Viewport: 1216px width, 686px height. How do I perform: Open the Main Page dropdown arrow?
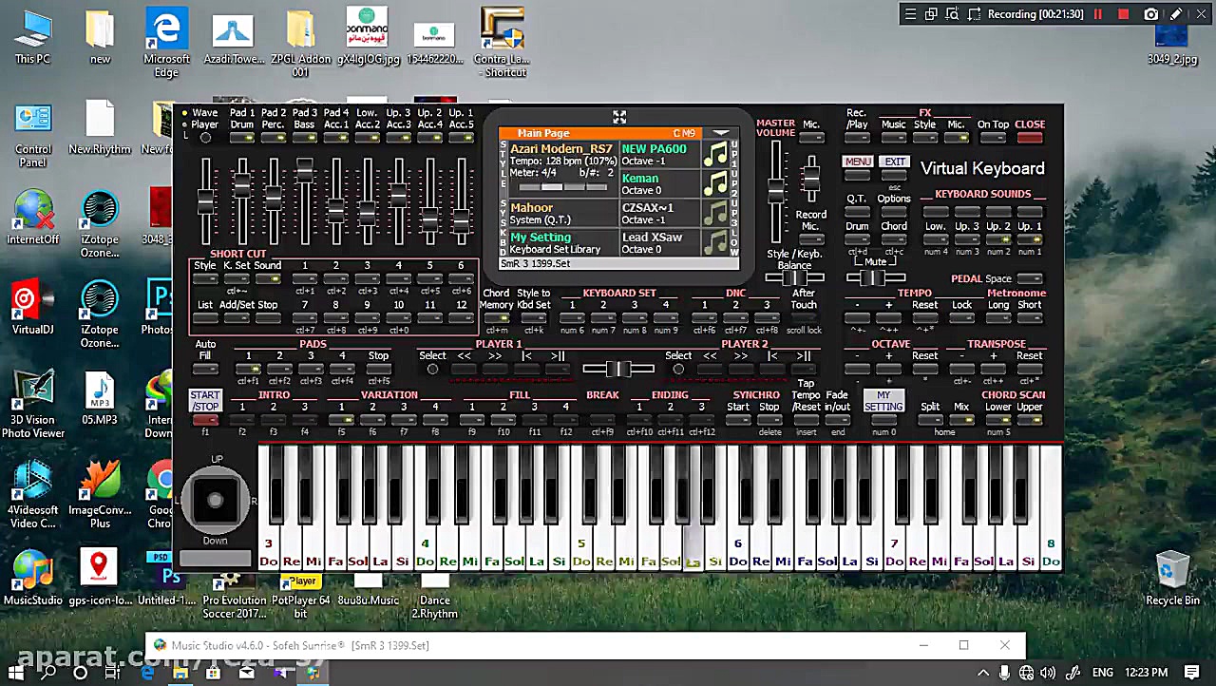point(721,134)
